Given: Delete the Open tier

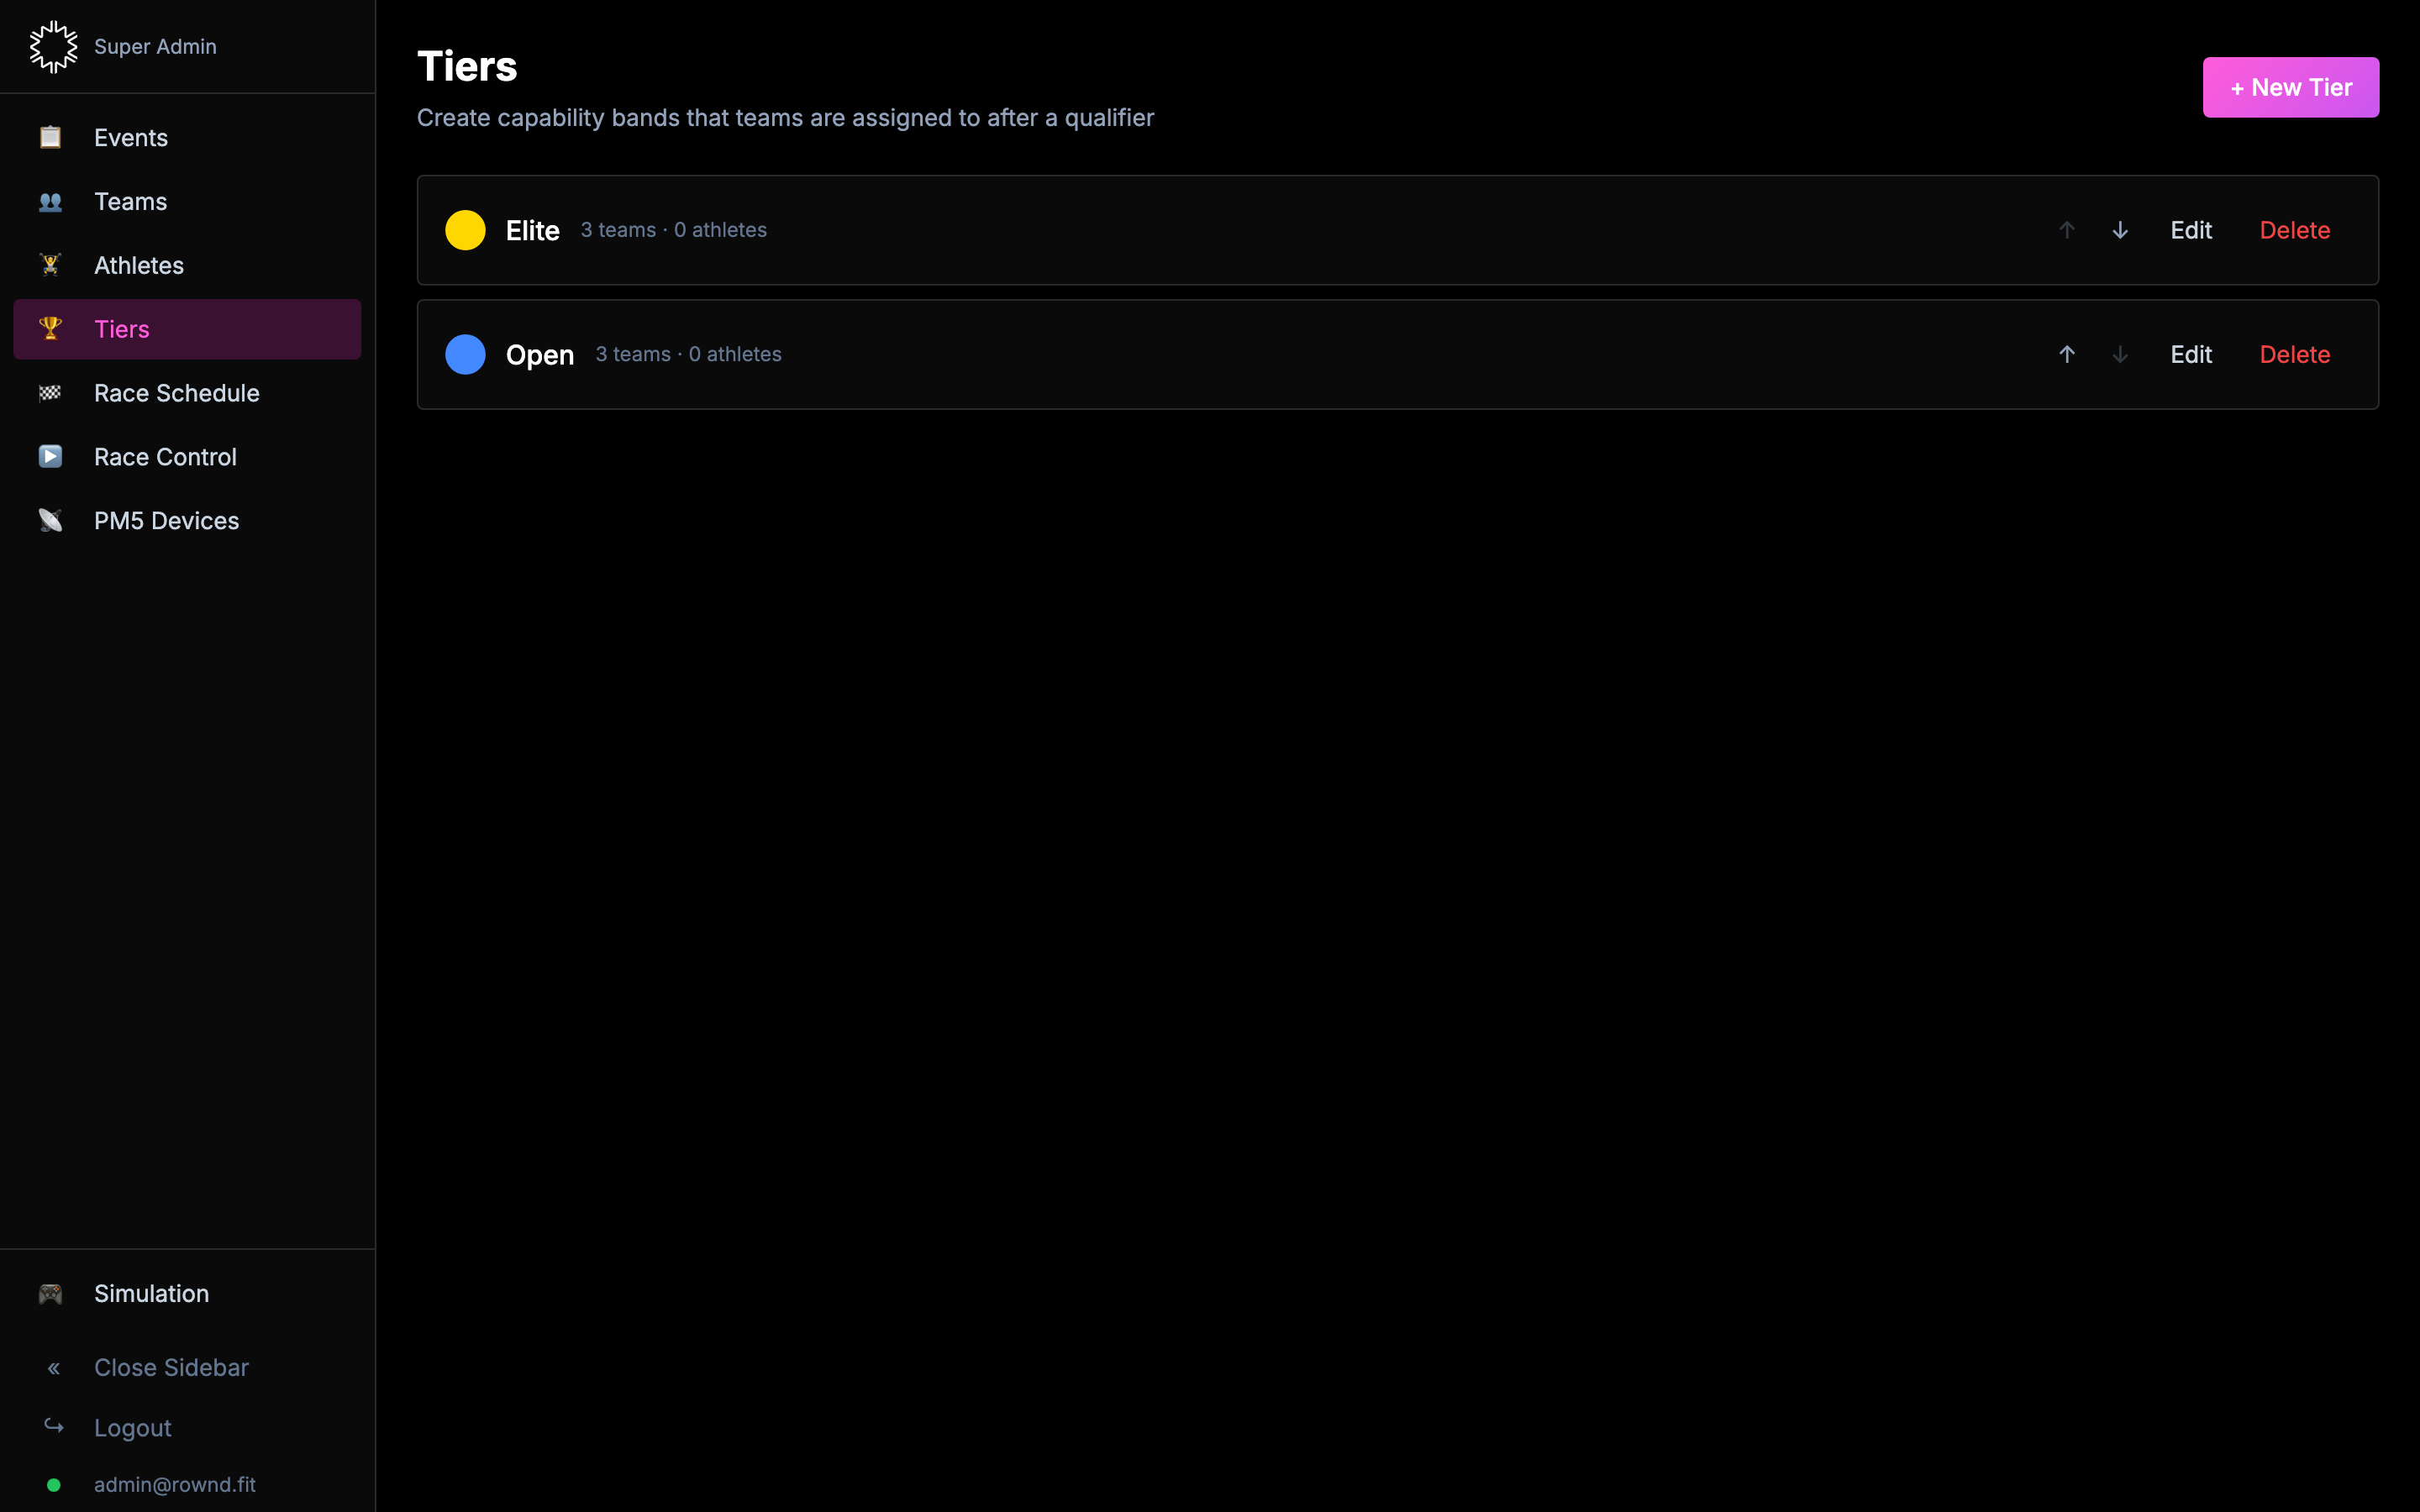Looking at the screenshot, I should [x=2294, y=354].
